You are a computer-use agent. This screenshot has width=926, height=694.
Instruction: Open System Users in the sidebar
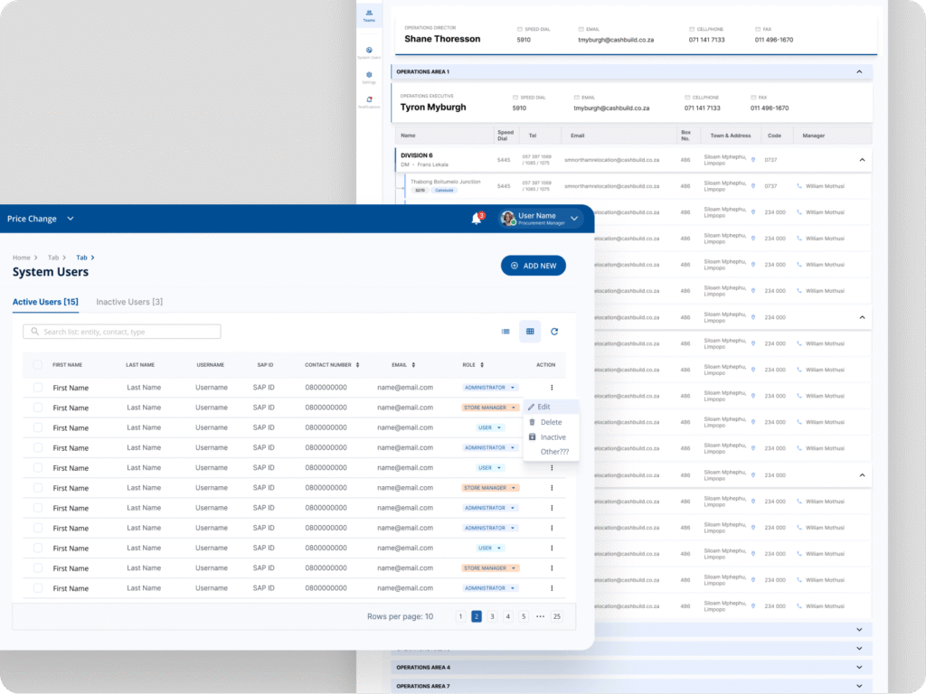pos(369,53)
